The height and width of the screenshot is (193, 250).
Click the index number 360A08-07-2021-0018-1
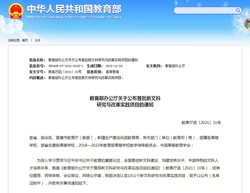(66, 66)
